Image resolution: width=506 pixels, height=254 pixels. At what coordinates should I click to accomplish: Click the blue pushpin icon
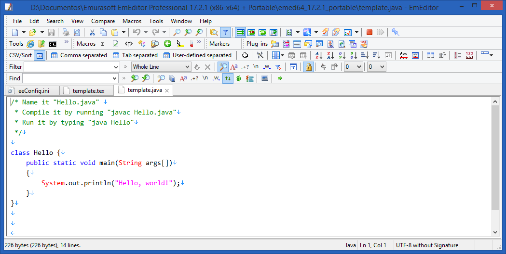coord(396,32)
